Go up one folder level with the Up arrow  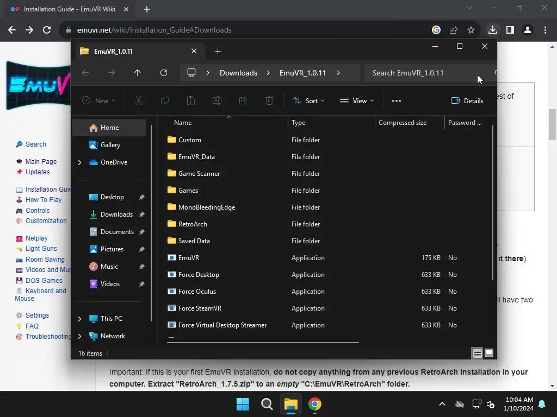pos(138,73)
